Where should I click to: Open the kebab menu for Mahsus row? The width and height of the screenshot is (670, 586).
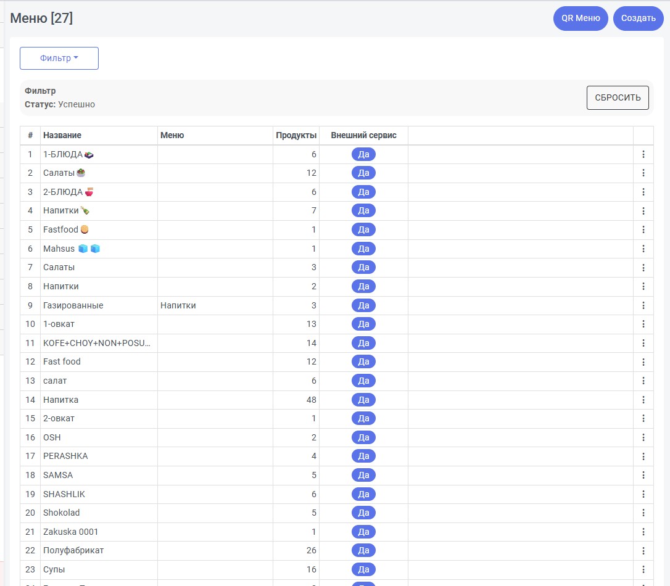click(643, 249)
